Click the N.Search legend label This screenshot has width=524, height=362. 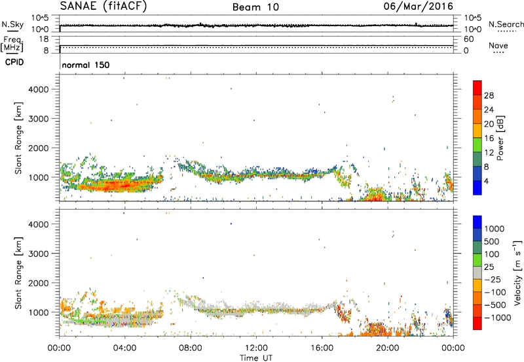point(506,24)
